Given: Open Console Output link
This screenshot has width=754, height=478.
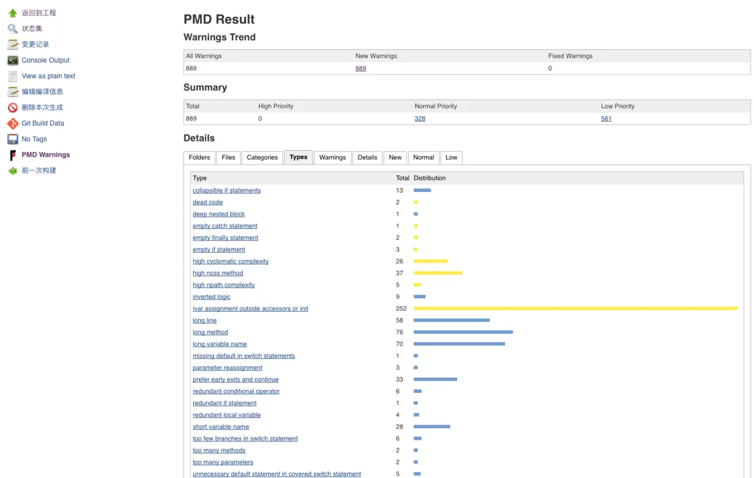Looking at the screenshot, I should pos(46,60).
